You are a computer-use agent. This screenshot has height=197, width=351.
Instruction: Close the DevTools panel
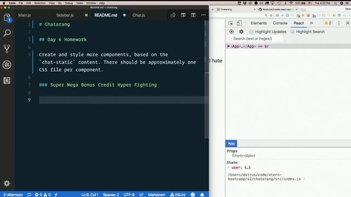(348, 23)
